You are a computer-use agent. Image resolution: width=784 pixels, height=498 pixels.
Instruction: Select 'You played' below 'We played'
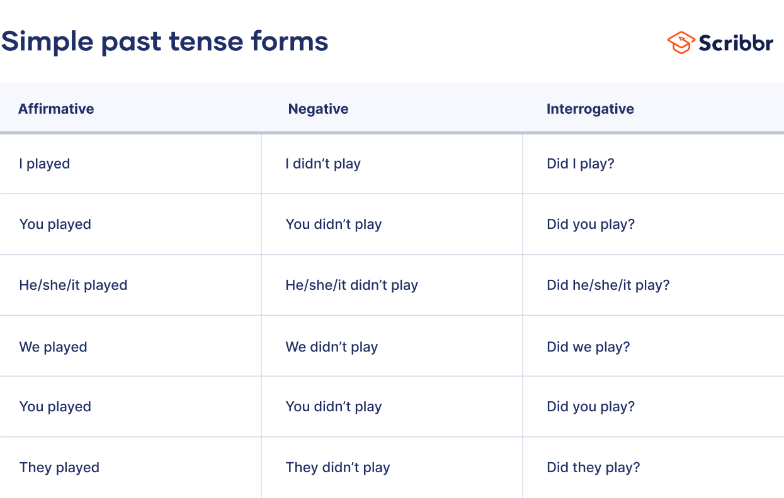click(55, 407)
